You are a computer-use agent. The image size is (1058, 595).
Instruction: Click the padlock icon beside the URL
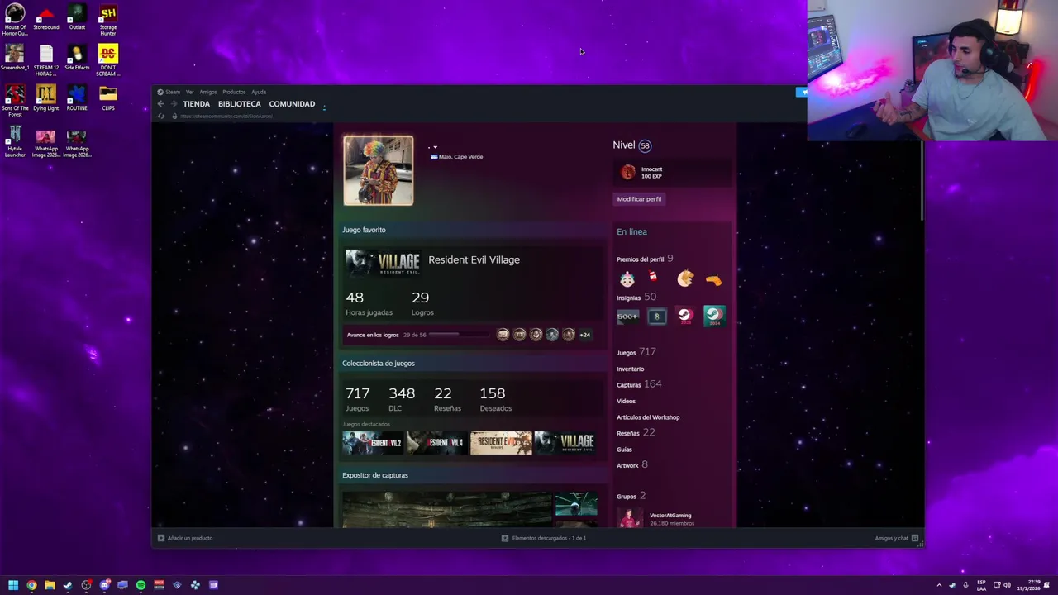[174, 116]
